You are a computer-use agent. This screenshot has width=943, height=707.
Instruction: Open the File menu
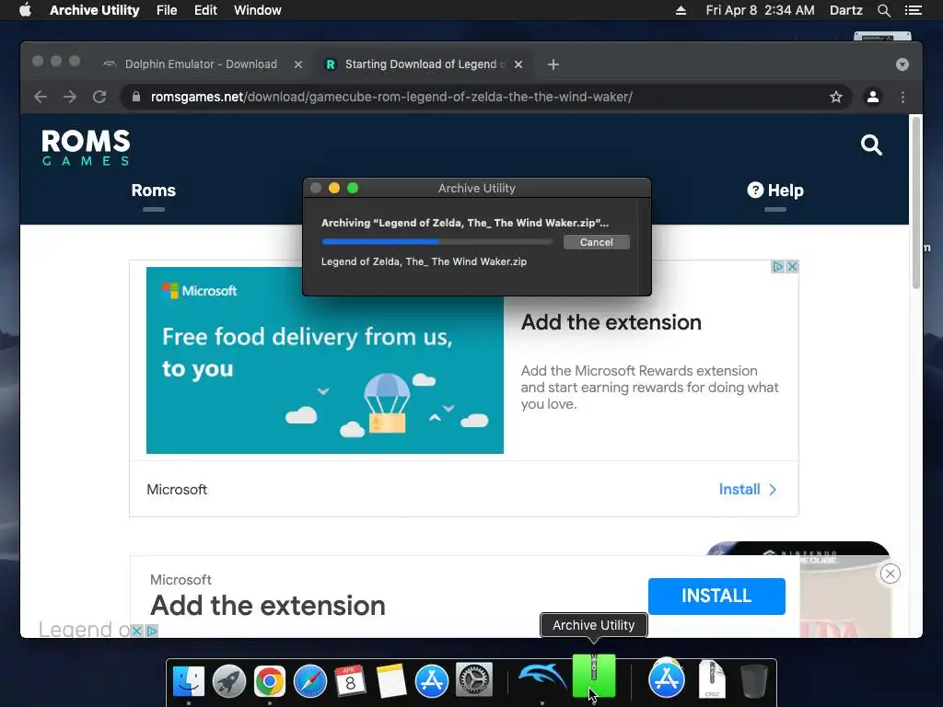point(167,10)
